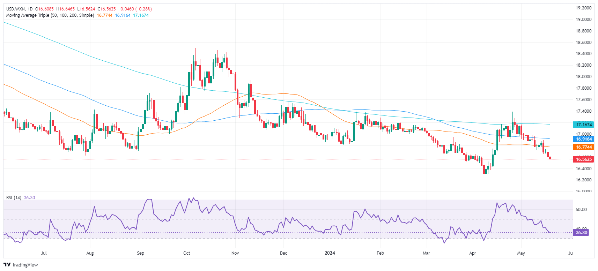This screenshot has width=598, height=271.
Task: Click the 16.7744 orange price axis label
Action: point(583,147)
